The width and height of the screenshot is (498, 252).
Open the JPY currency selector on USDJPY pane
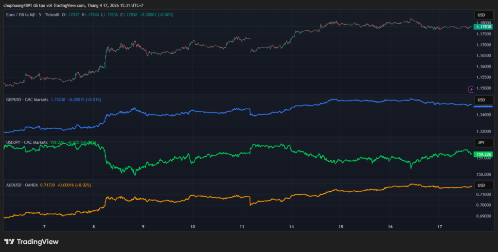(481, 143)
